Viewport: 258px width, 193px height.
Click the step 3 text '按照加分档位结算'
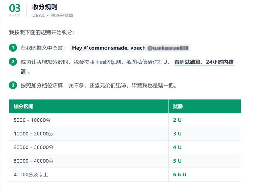42,85
